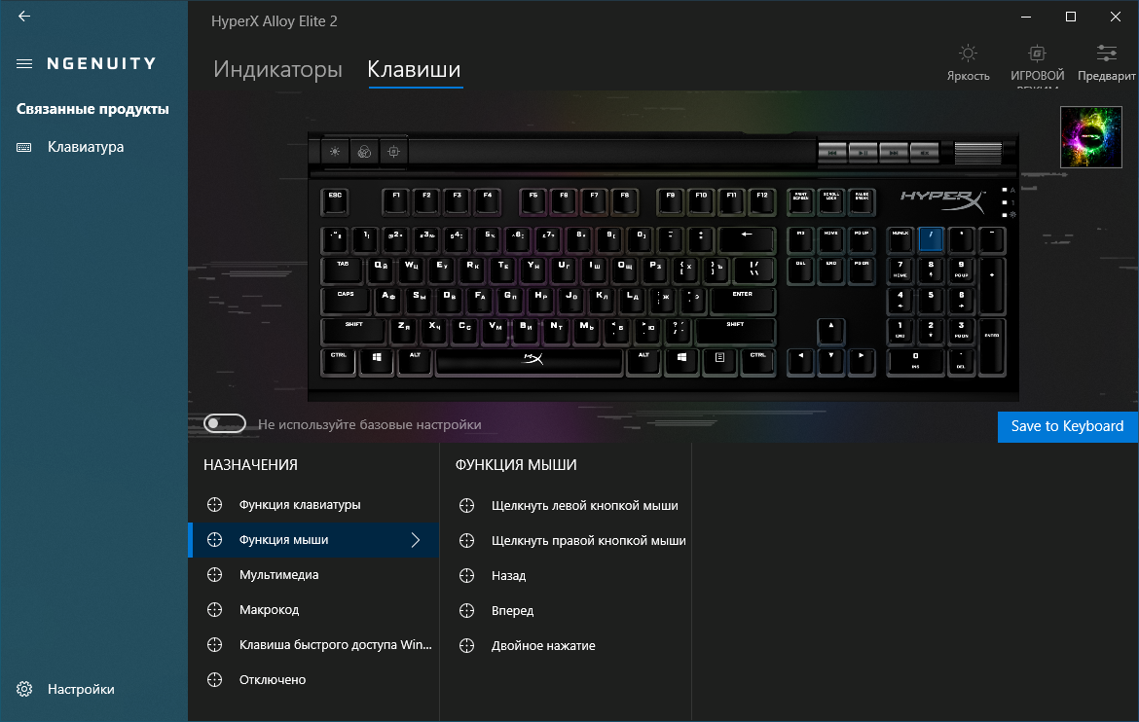Open Настройки gear in the sidebar
The image size is (1139, 722).
(24, 689)
